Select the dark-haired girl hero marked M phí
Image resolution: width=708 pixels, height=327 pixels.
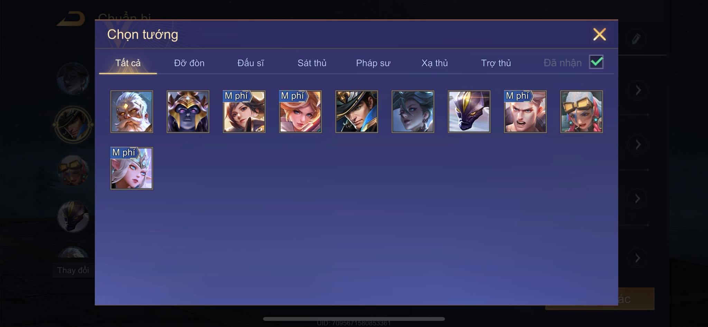click(x=244, y=112)
